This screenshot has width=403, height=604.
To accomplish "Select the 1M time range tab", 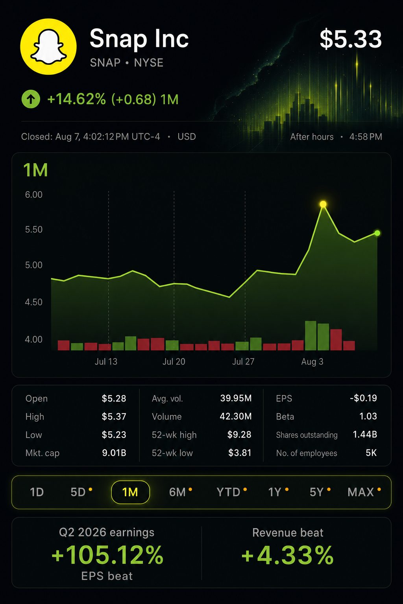I will (x=130, y=492).
